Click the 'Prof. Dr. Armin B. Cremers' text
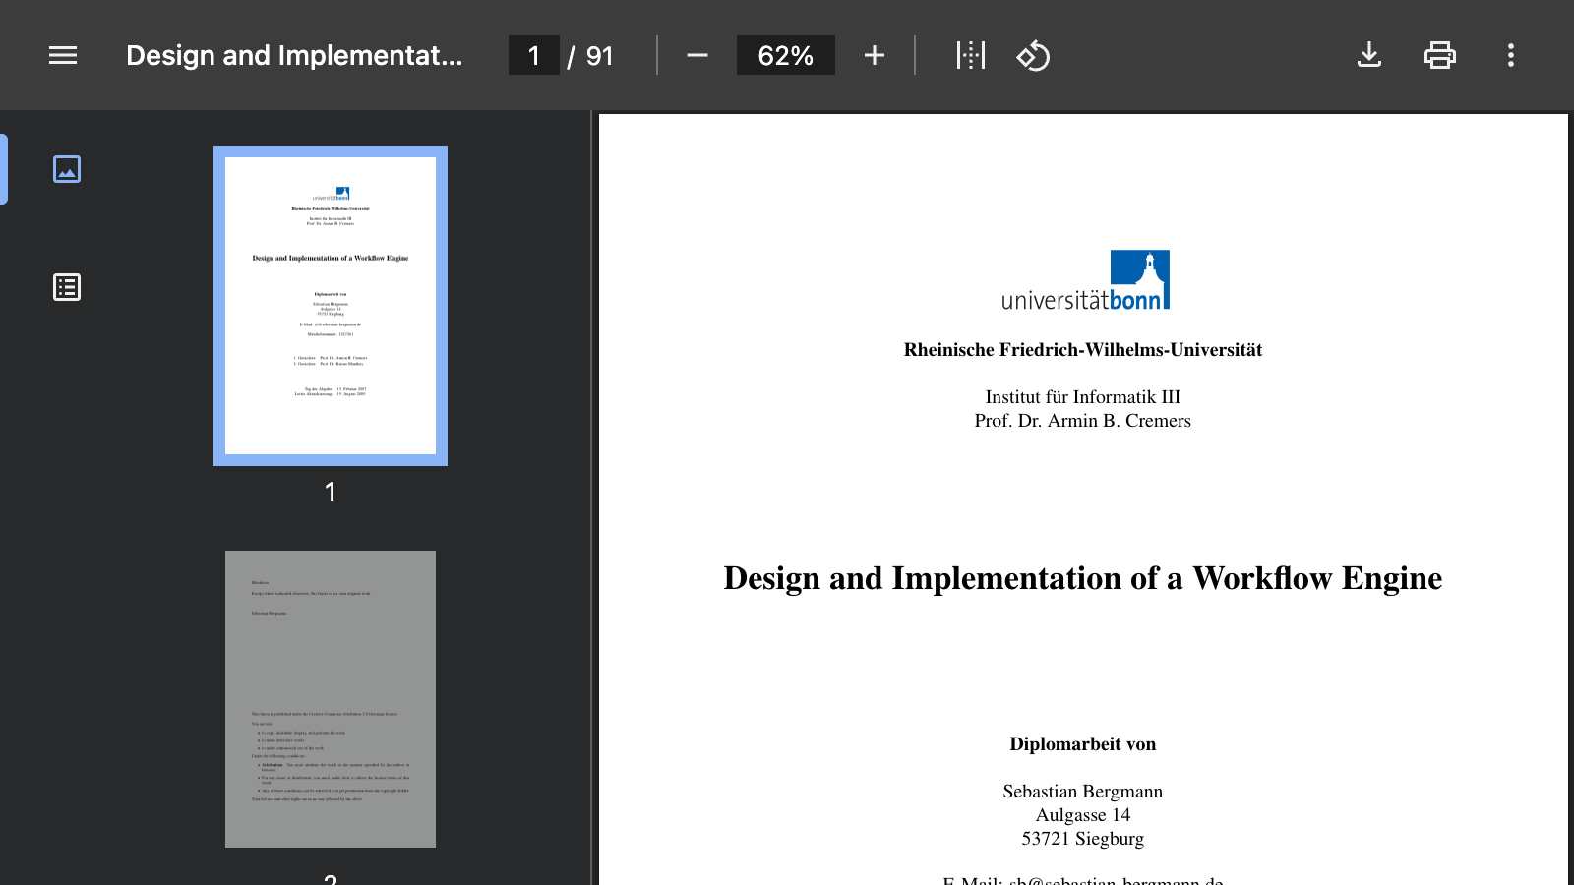1574x885 pixels. point(1082,421)
